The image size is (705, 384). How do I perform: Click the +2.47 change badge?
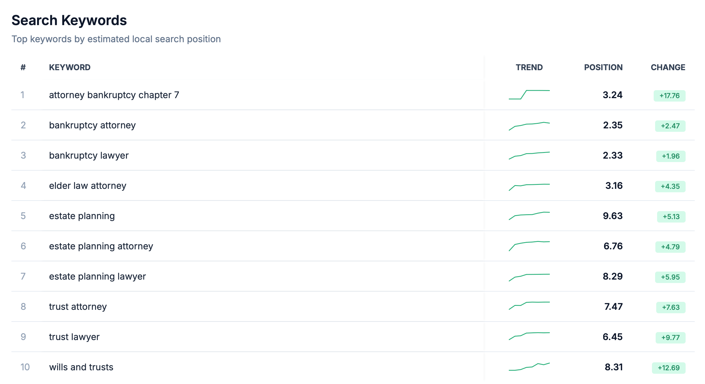[670, 126]
